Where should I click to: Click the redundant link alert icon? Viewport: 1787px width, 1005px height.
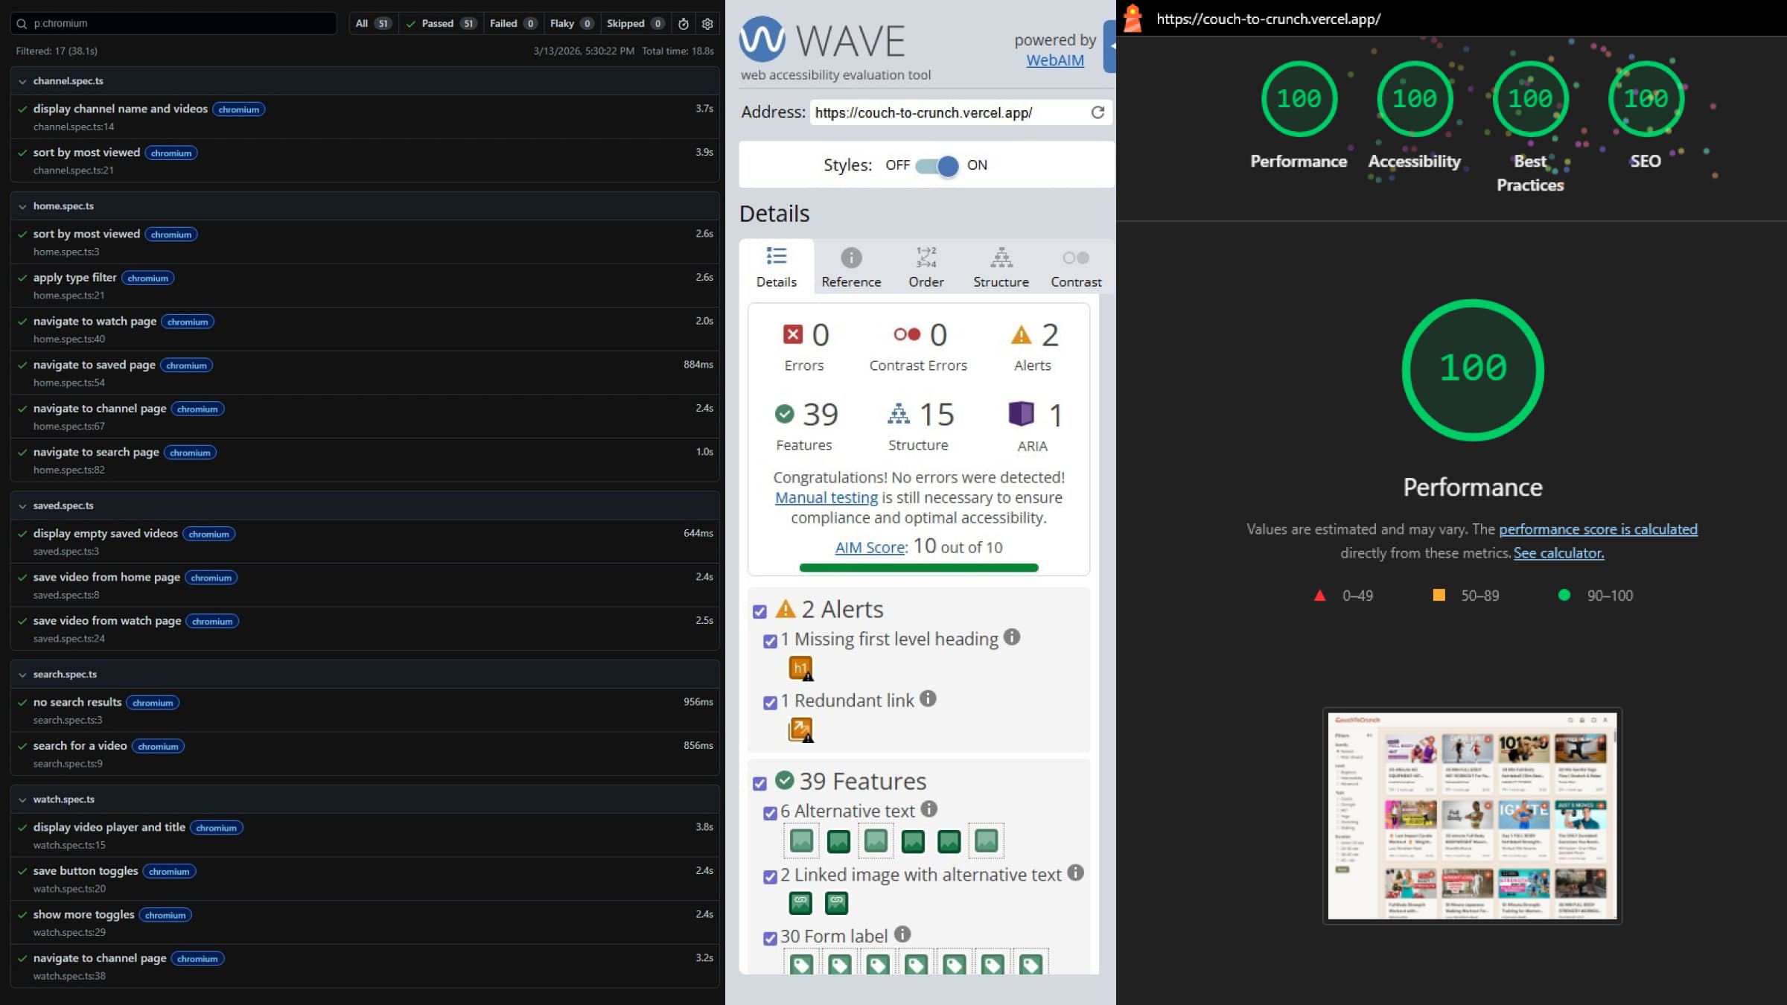pos(800,730)
